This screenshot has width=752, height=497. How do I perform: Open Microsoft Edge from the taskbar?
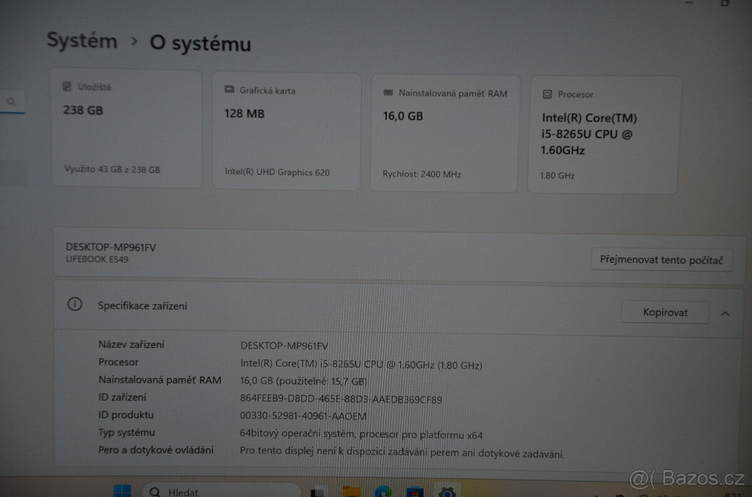click(382, 493)
